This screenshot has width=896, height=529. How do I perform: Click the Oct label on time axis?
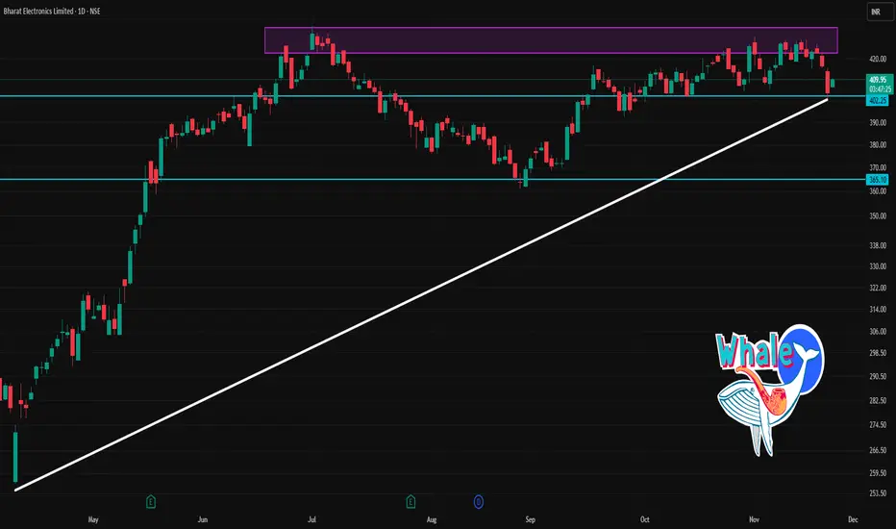[644, 519]
